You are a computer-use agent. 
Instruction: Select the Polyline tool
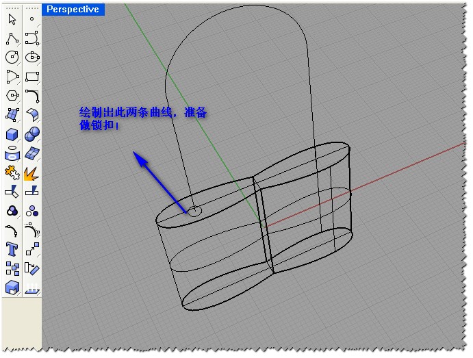(12, 38)
